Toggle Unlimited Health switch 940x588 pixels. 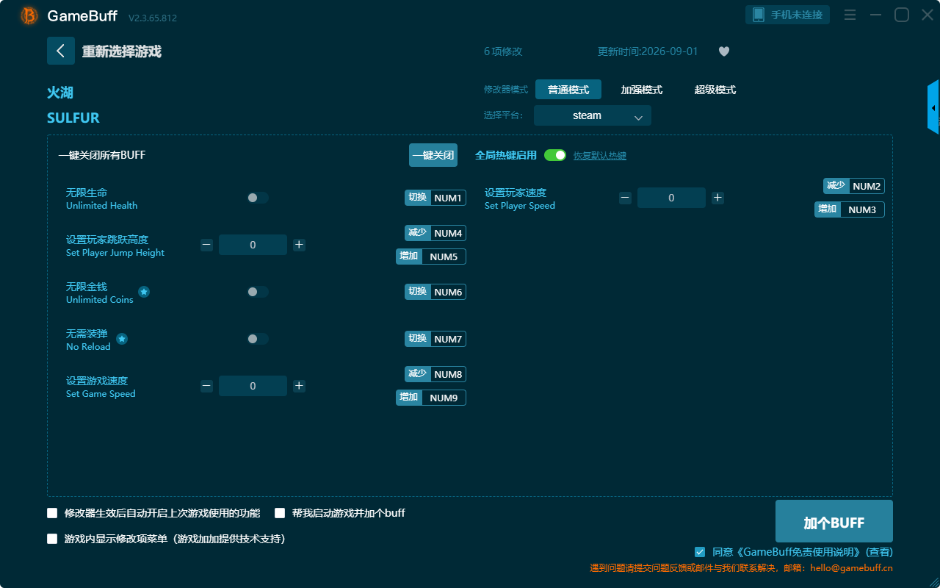click(257, 198)
